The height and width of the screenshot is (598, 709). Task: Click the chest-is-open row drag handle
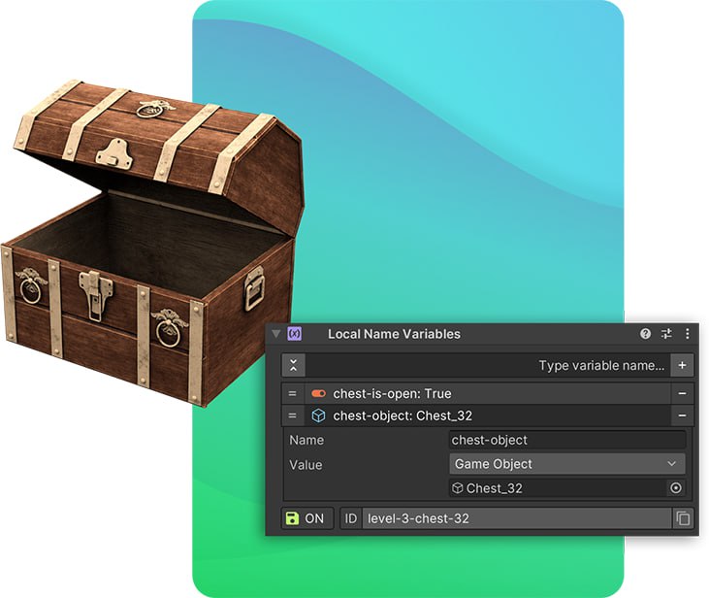(x=292, y=393)
